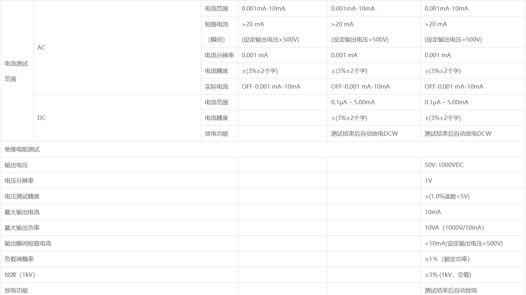Screen dimensions: 526x295
Task: Click the rightmost 测试结束后自动放电DCW value
Action: tap(458, 133)
